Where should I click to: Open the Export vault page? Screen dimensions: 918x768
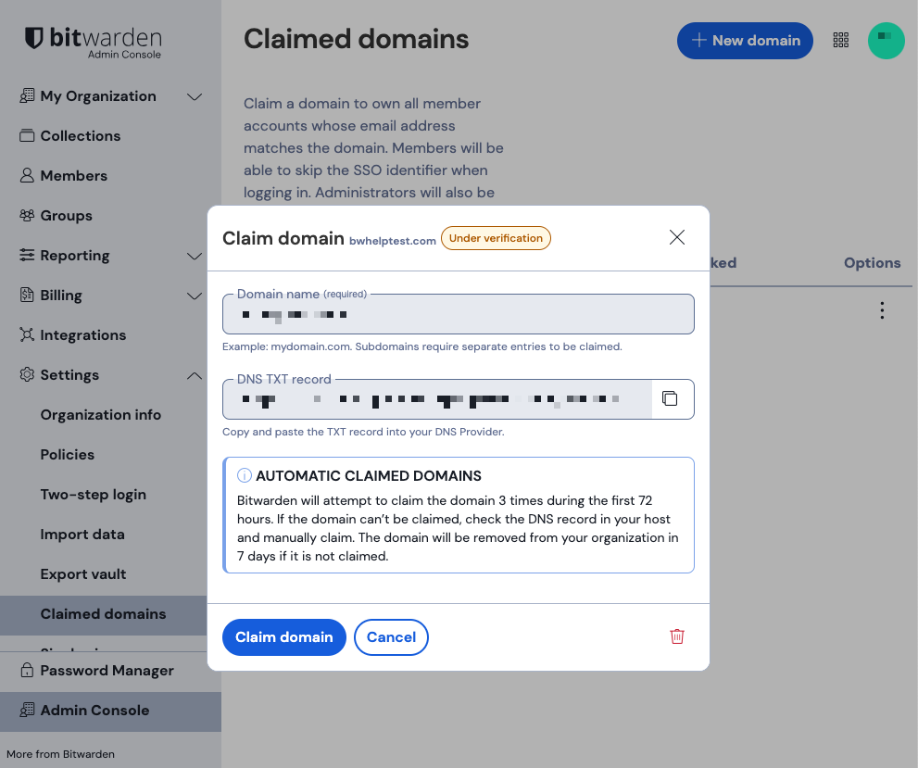pyautogui.click(x=85, y=573)
